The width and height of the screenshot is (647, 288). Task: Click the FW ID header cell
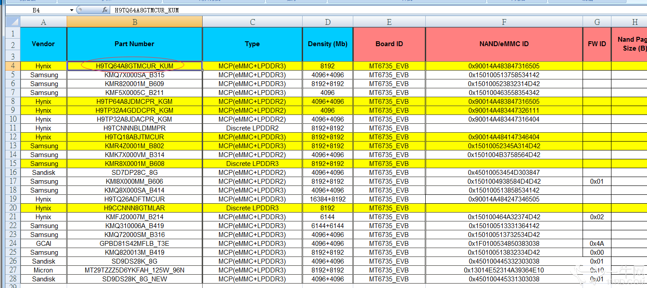click(597, 44)
